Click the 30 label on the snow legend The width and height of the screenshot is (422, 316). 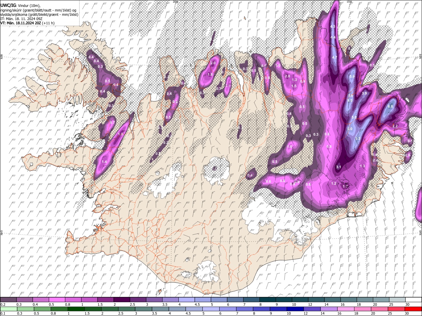[407, 304]
